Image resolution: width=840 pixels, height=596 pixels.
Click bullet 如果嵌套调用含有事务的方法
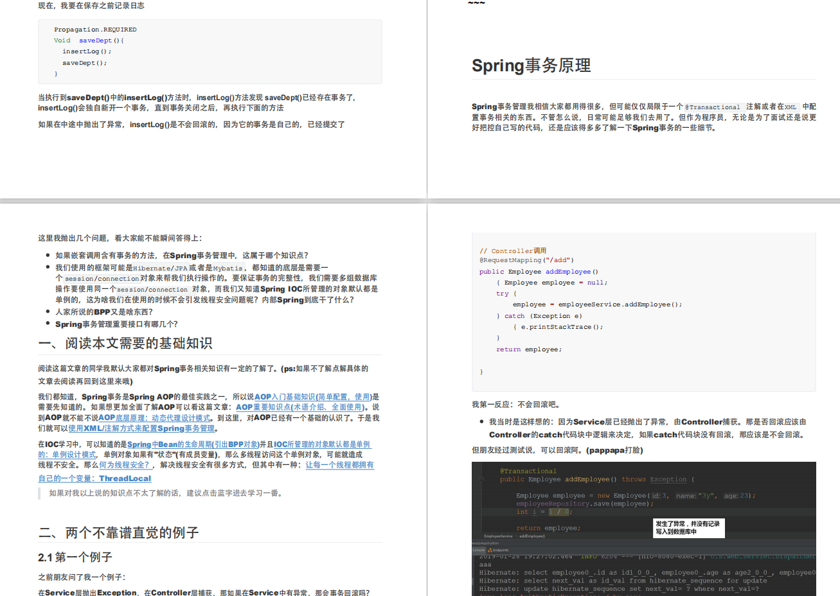[x=182, y=256]
